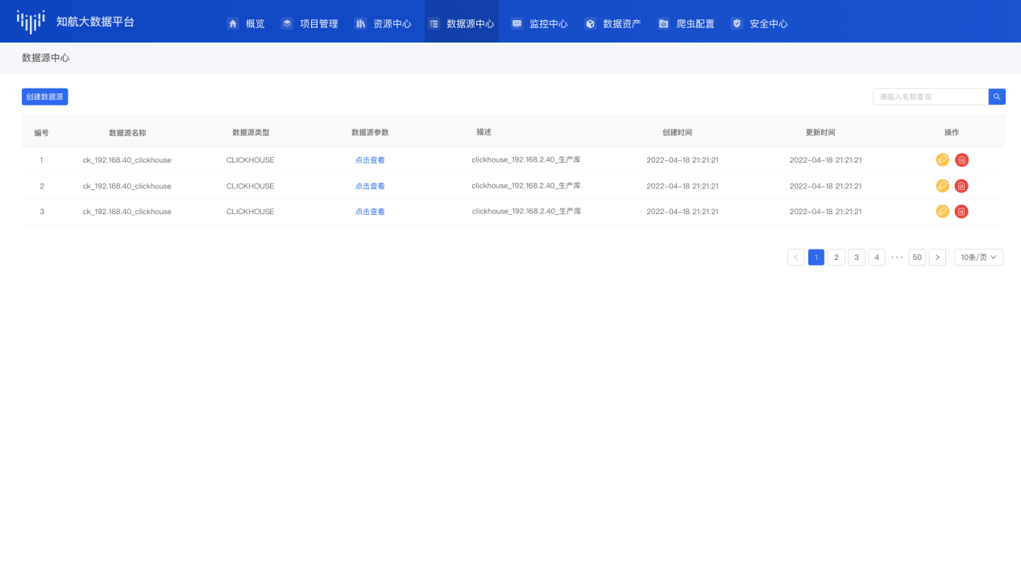Click the 知航大数据平台 logo icon

(31, 22)
